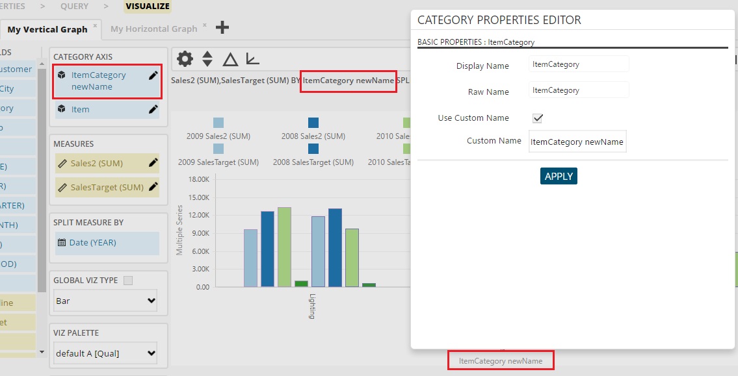Switch to the My Horizontal Graph tab
738x376 pixels.
[153, 29]
